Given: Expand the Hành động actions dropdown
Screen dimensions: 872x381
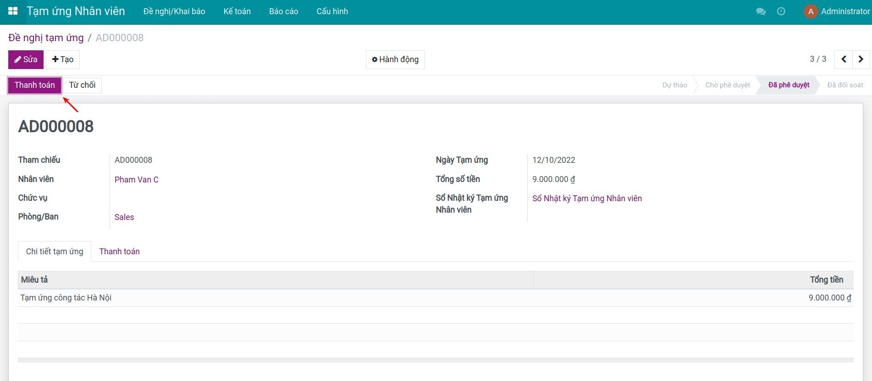Looking at the screenshot, I should pos(395,59).
